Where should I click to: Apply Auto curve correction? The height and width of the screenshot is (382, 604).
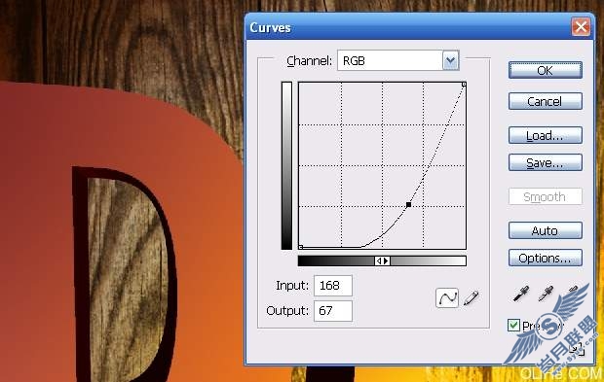[546, 231]
